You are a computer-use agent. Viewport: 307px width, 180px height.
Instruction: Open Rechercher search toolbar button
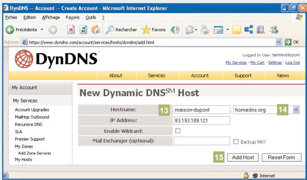[121, 30]
